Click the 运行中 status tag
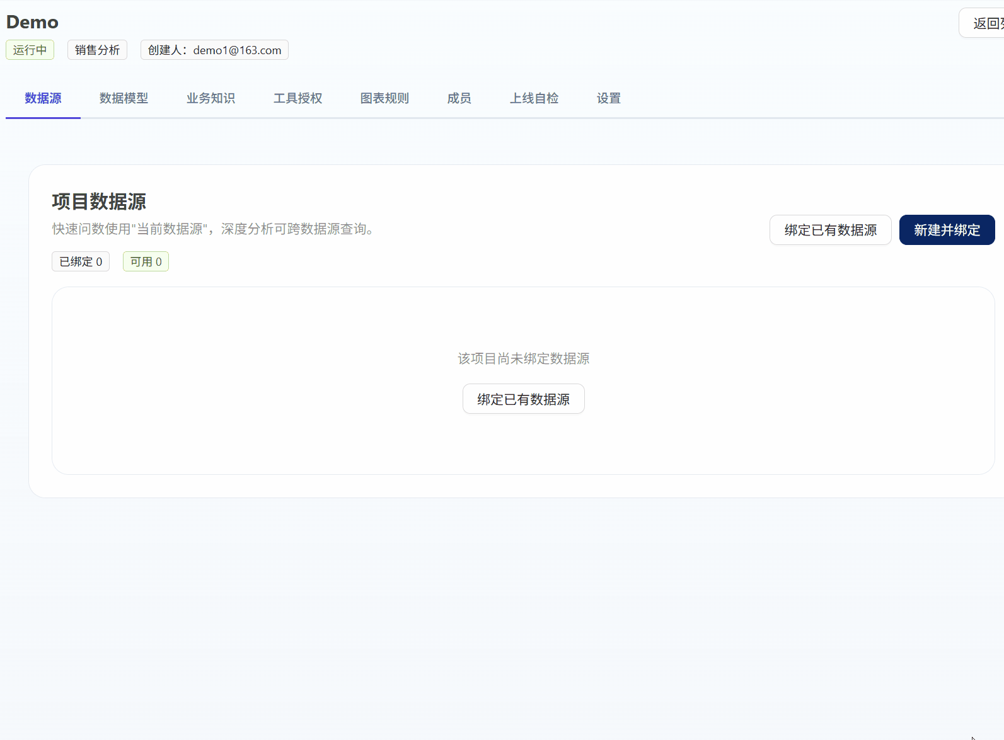The image size is (1004, 740). point(30,50)
